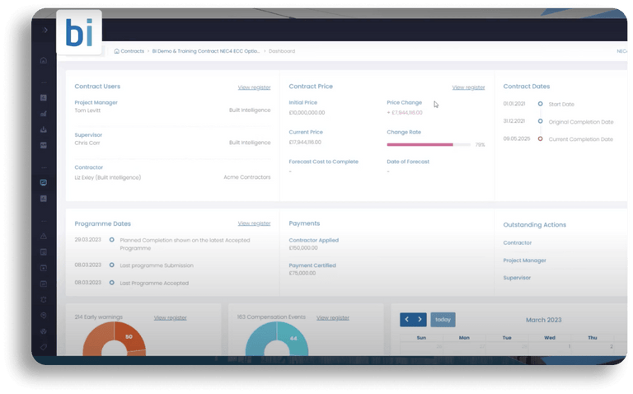
Task: Click the Payment Certified amount £75,000.00
Action: click(x=302, y=274)
